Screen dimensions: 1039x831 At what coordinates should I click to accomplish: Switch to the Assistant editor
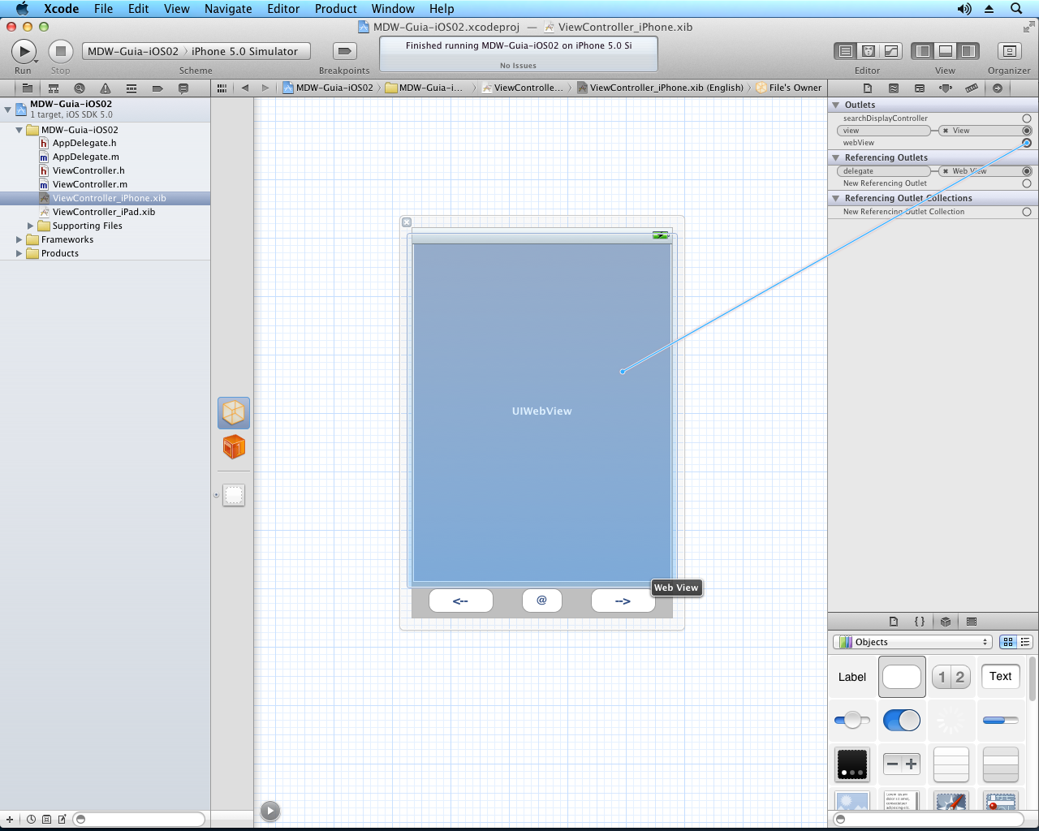pyautogui.click(x=868, y=51)
